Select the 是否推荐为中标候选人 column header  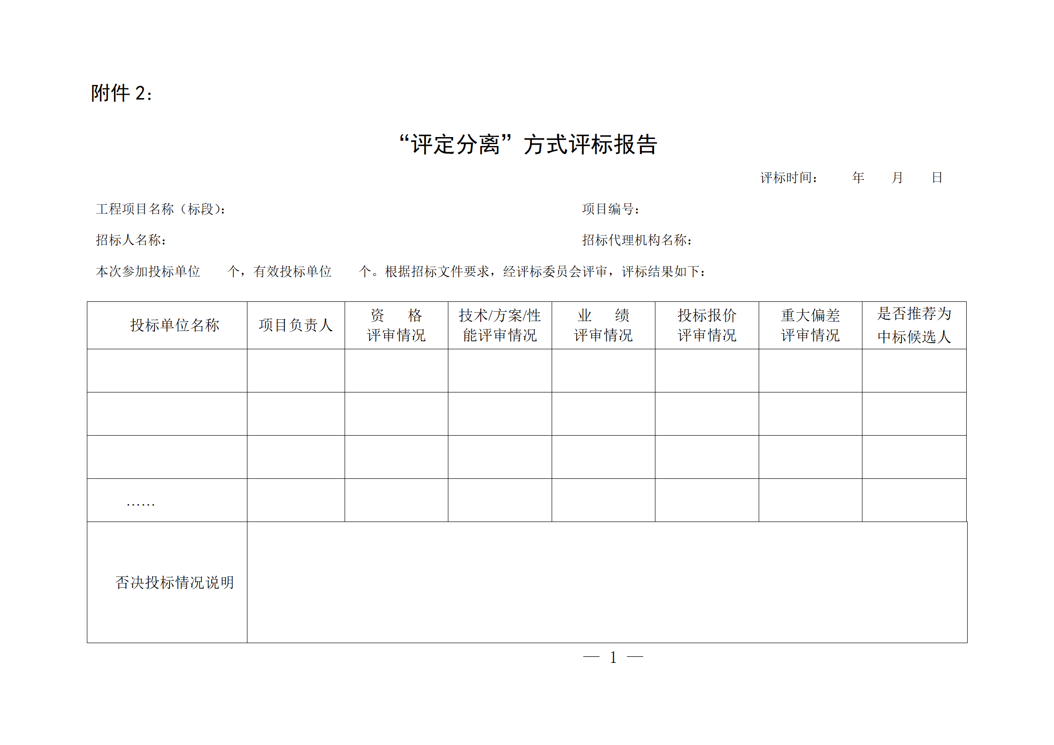tap(915, 326)
